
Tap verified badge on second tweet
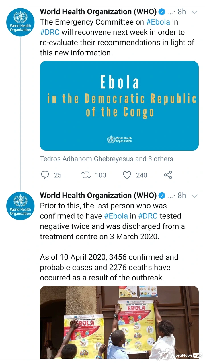pyautogui.click(x=162, y=196)
